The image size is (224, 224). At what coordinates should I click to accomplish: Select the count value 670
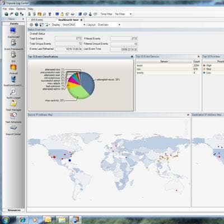click(x=195, y=69)
